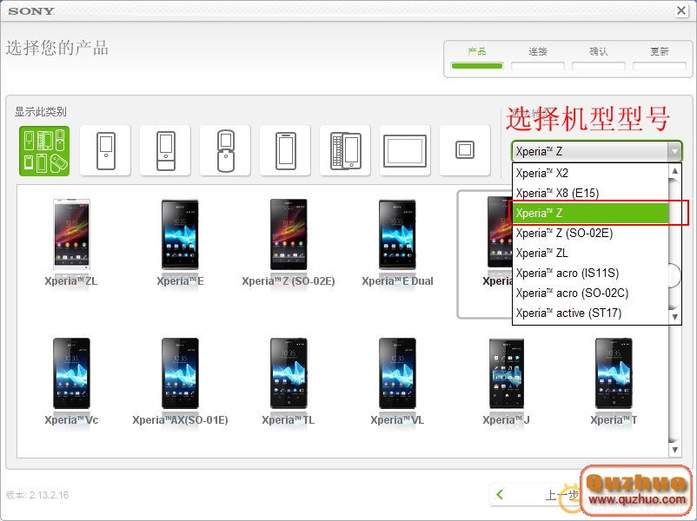
Task: Click the SONY logo in title bar
Action: point(31,11)
